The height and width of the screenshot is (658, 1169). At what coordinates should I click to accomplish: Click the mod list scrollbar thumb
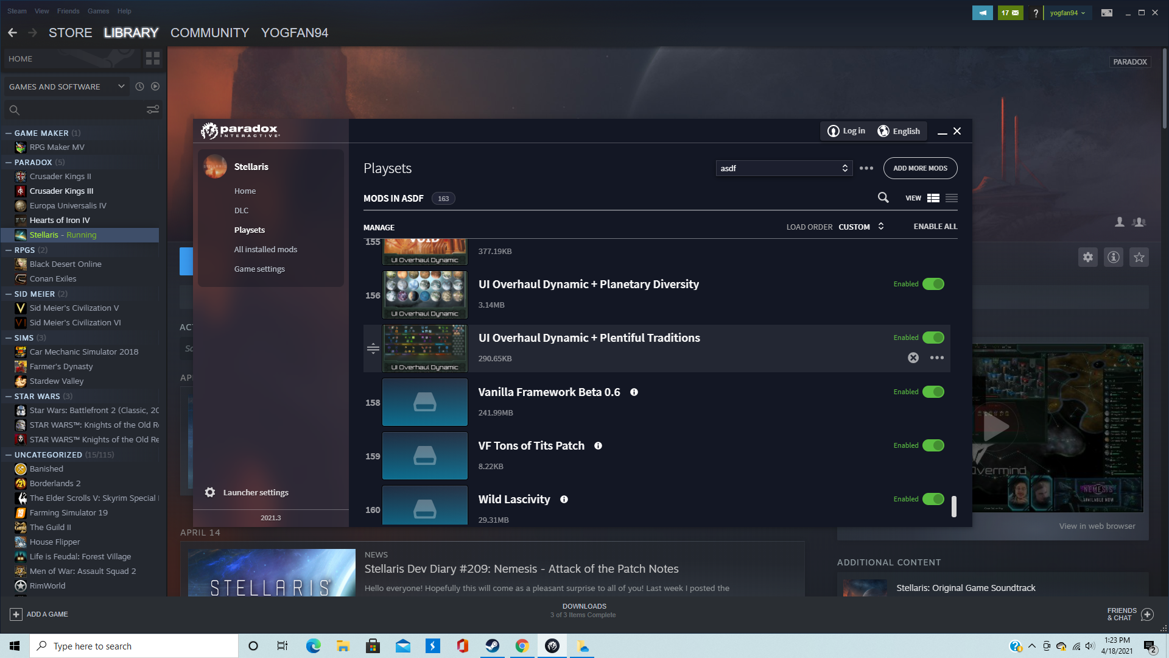(953, 506)
